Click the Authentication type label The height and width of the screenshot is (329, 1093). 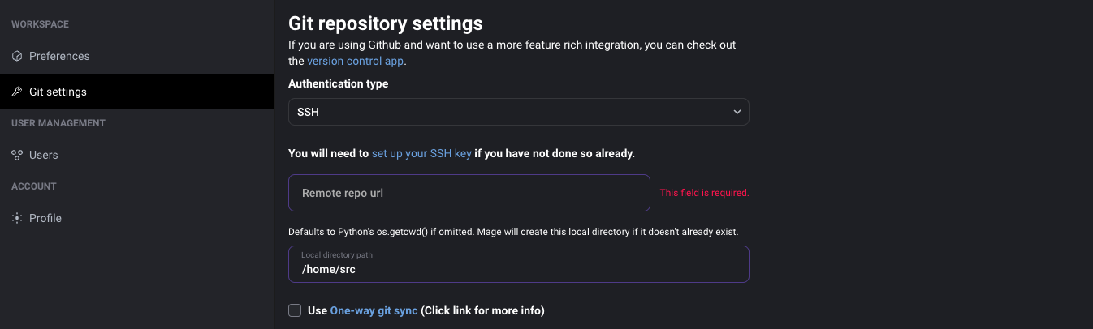click(x=338, y=83)
